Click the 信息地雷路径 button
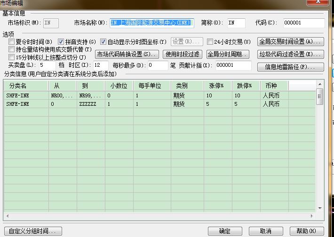The height and width of the screenshot is (237, 334). (x=291, y=67)
